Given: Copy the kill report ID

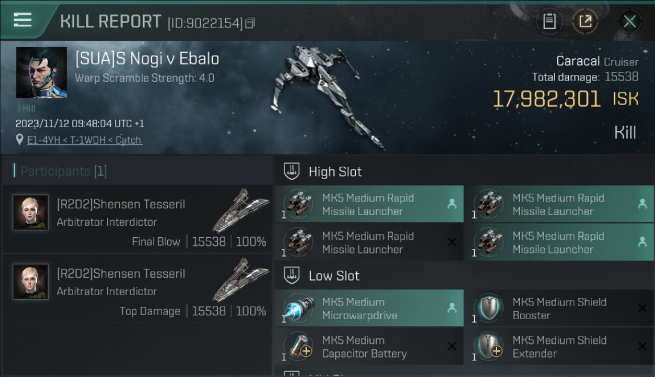Looking at the screenshot, I should 250,23.
